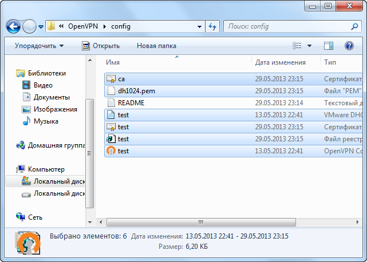Image resolution: width=367 pixels, height=262 pixels.
Task: Open the Видео library
Action: (43, 85)
